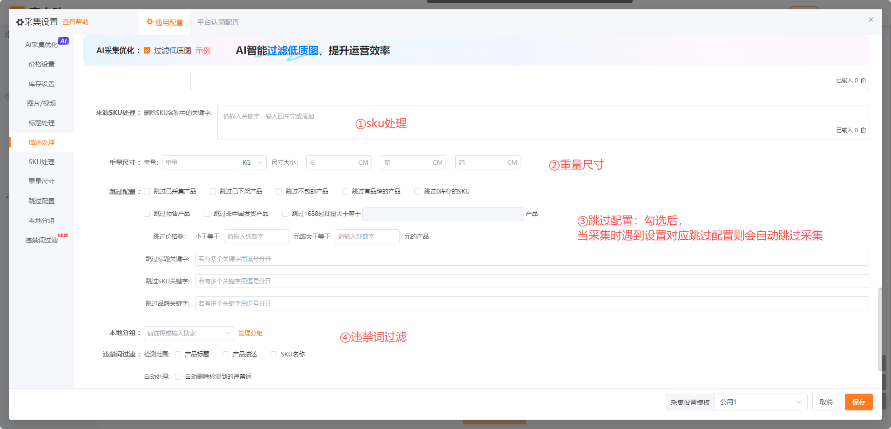Select 违禁词过滤 in sidebar
This screenshot has width=891, height=429.
(41, 240)
